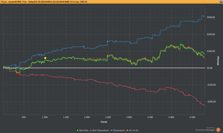Image resolution: width=223 pixels, height=133 pixels.
Task: Click the 4 500 hands axis tick label
Action: click(x=192, y=117)
